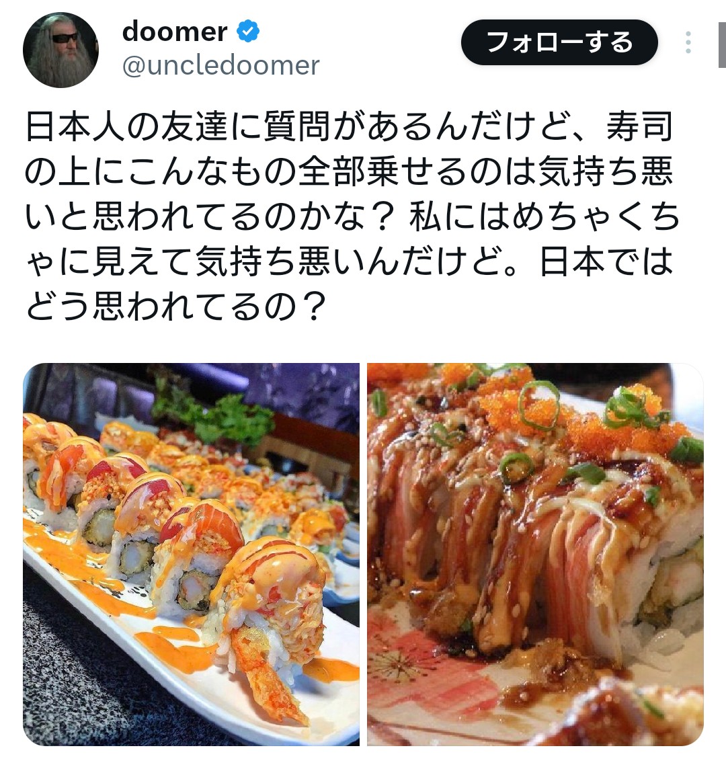726x771 pixels.
Task: Click the tweet line starting いと思われてる
Action: (x=352, y=216)
